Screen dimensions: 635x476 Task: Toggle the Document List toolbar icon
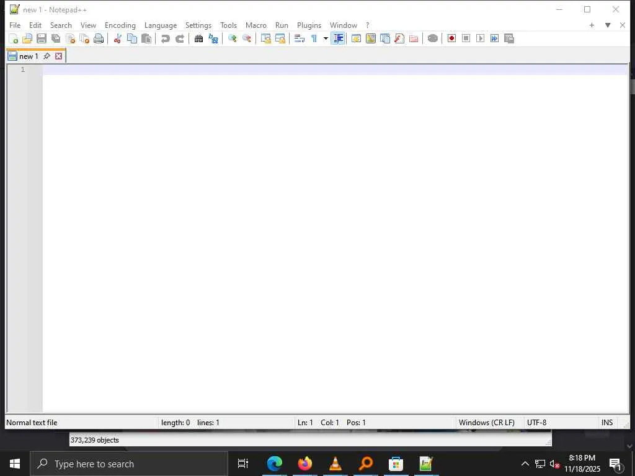(x=384, y=38)
